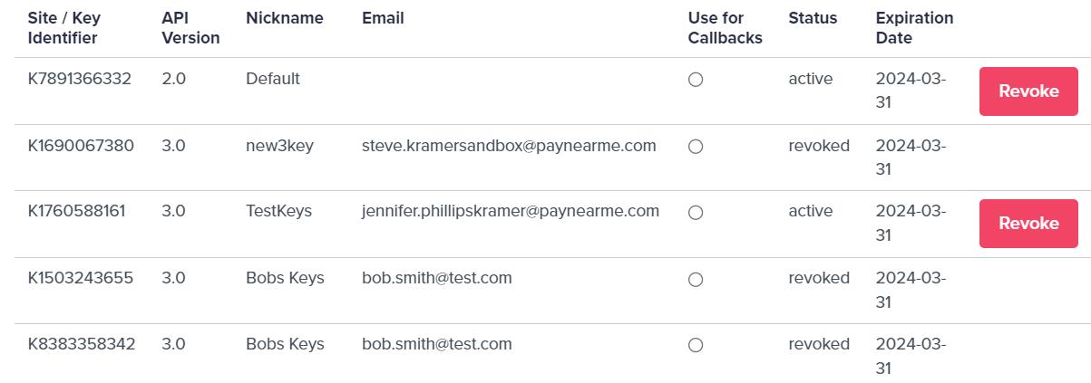Click the API Version column header
Screen dimensions: 1091x383
190,28
